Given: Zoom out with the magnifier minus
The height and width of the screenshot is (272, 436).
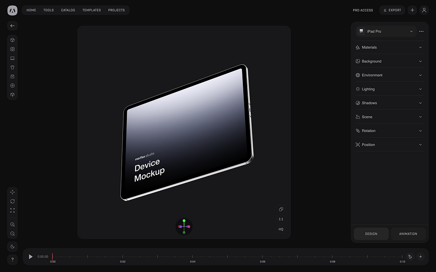Looking at the screenshot, I should coord(12,234).
